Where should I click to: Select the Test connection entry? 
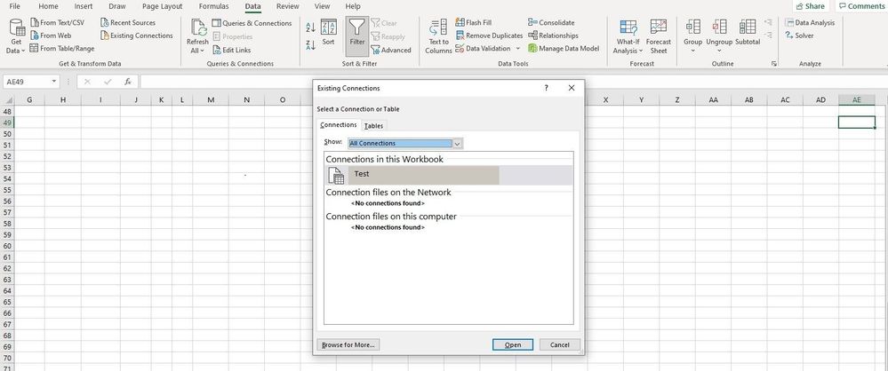point(449,176)
